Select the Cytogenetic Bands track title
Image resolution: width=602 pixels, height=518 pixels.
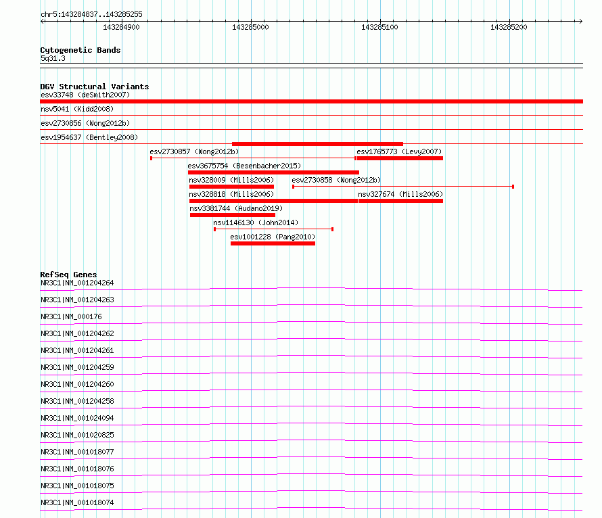click(x=80, y=50)
